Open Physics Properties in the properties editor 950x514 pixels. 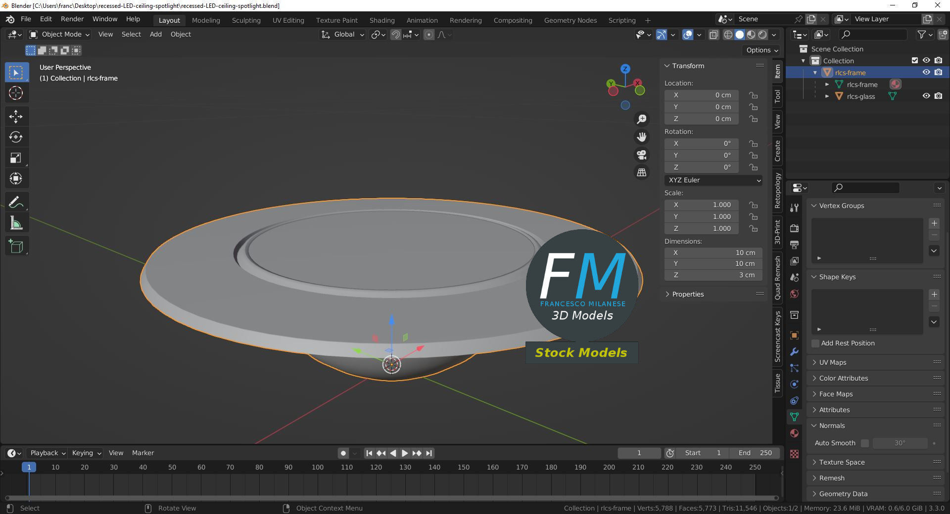(x=794, y=384)
